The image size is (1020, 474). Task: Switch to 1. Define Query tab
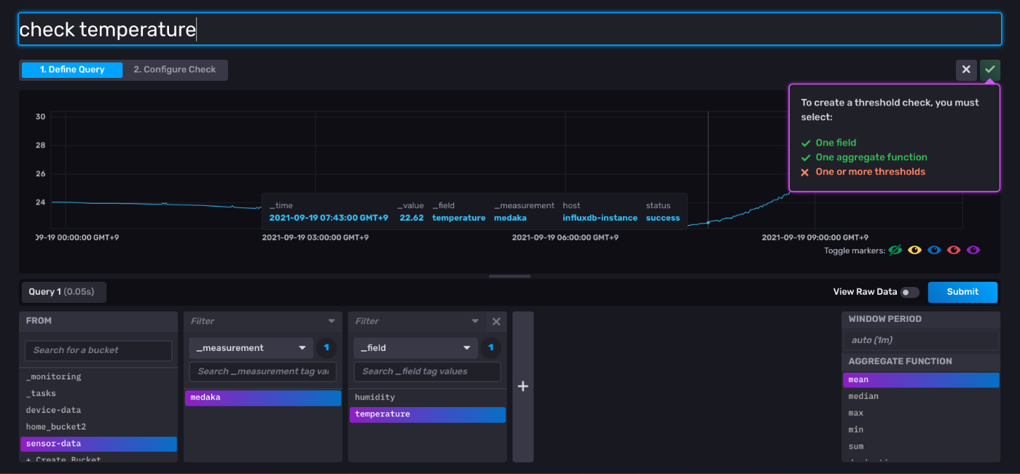(72, 70)
